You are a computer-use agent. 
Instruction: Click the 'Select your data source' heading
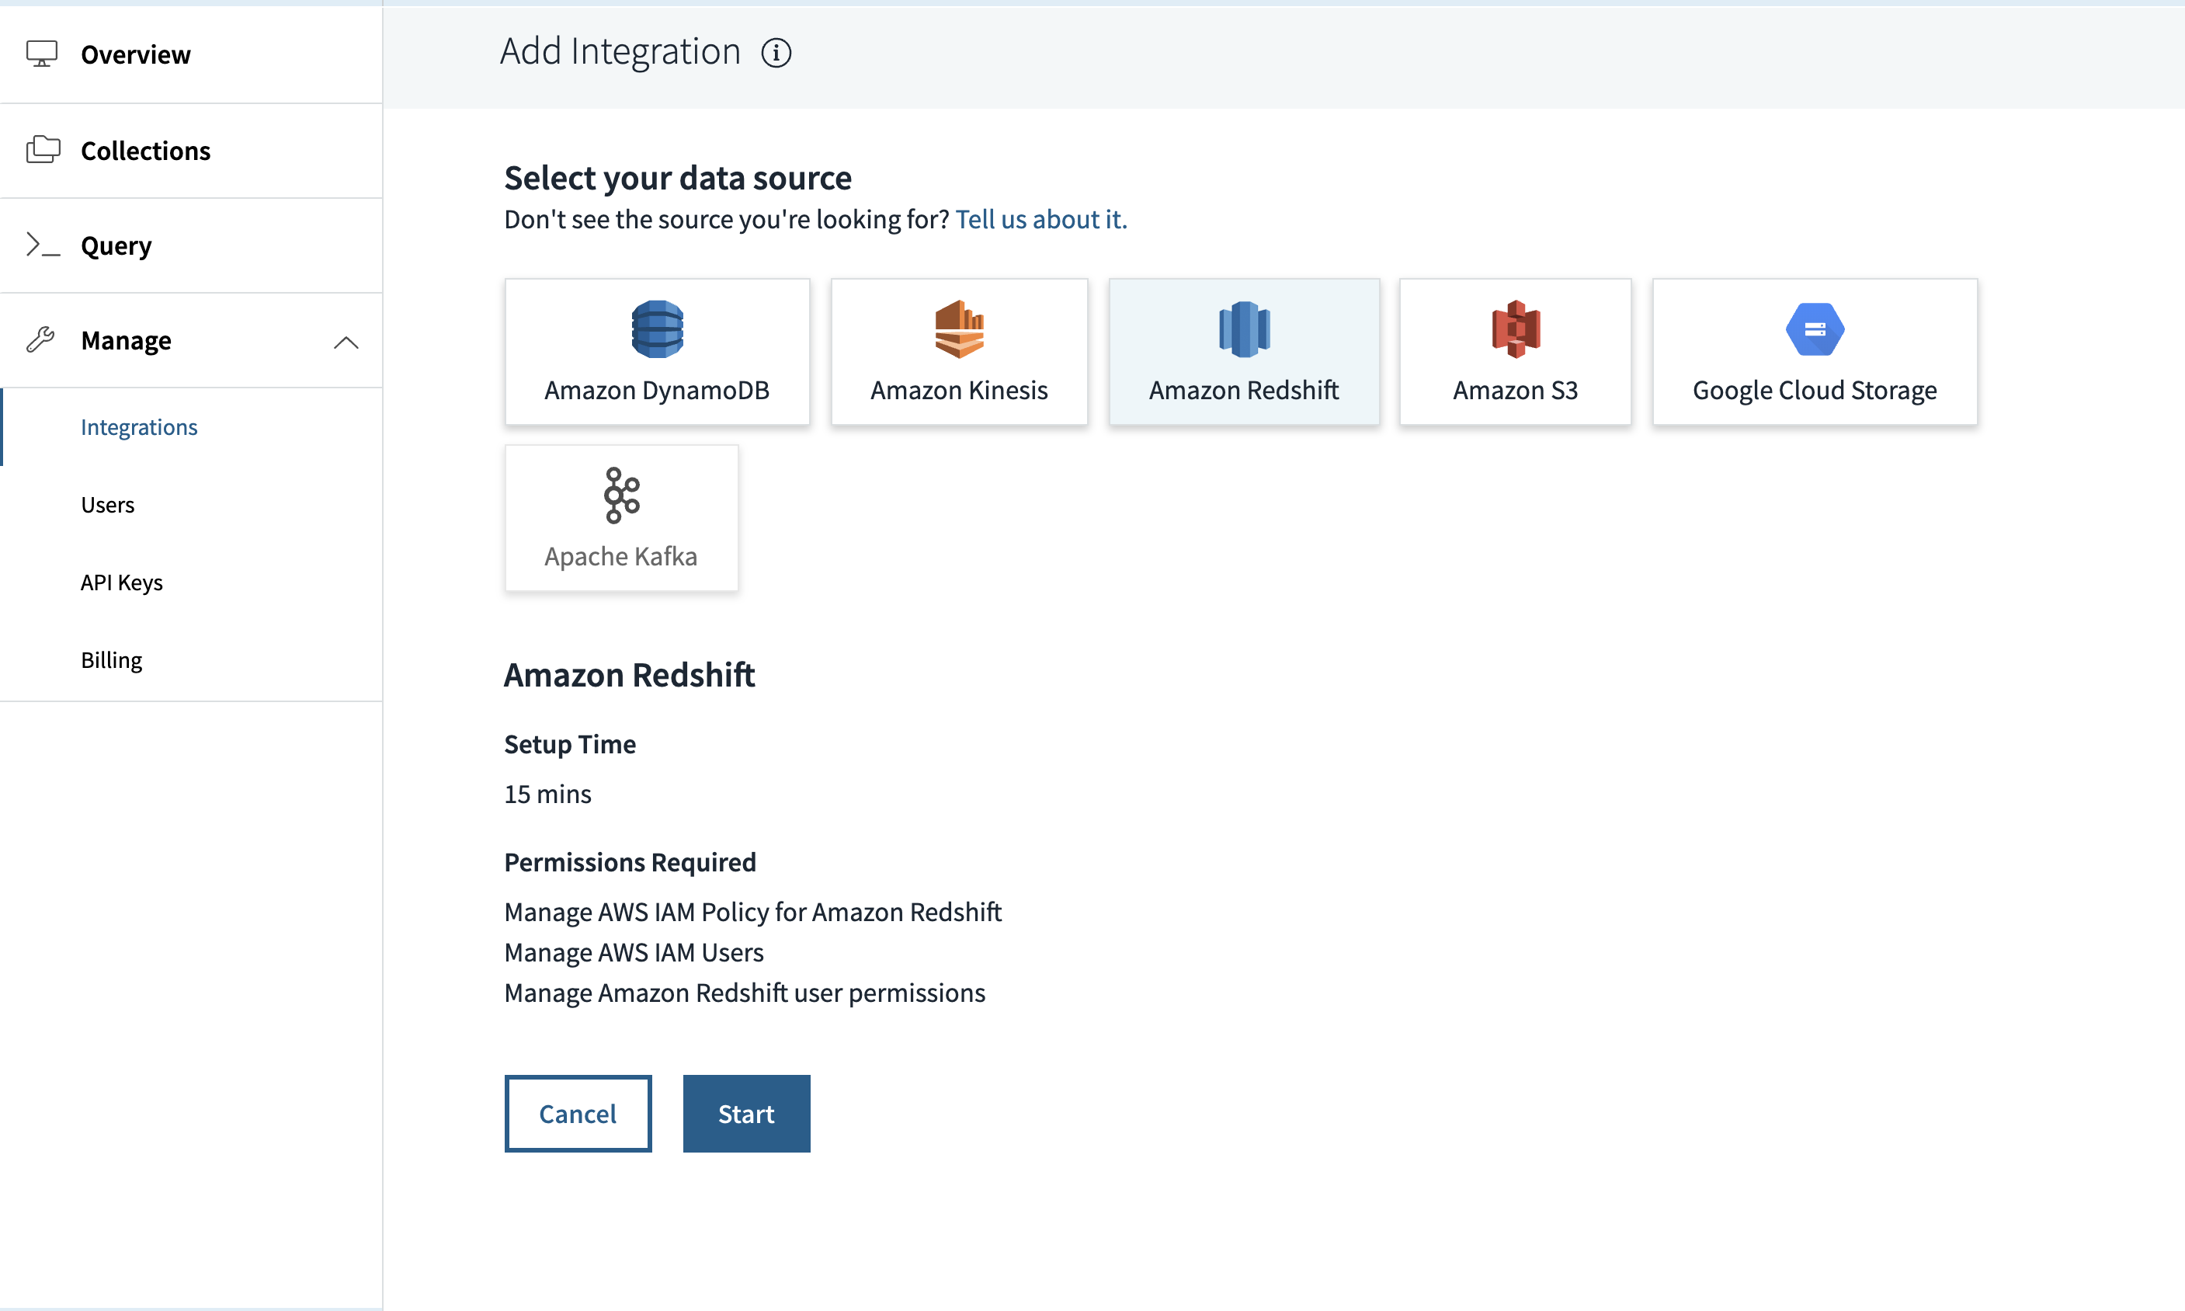point(677,178)
